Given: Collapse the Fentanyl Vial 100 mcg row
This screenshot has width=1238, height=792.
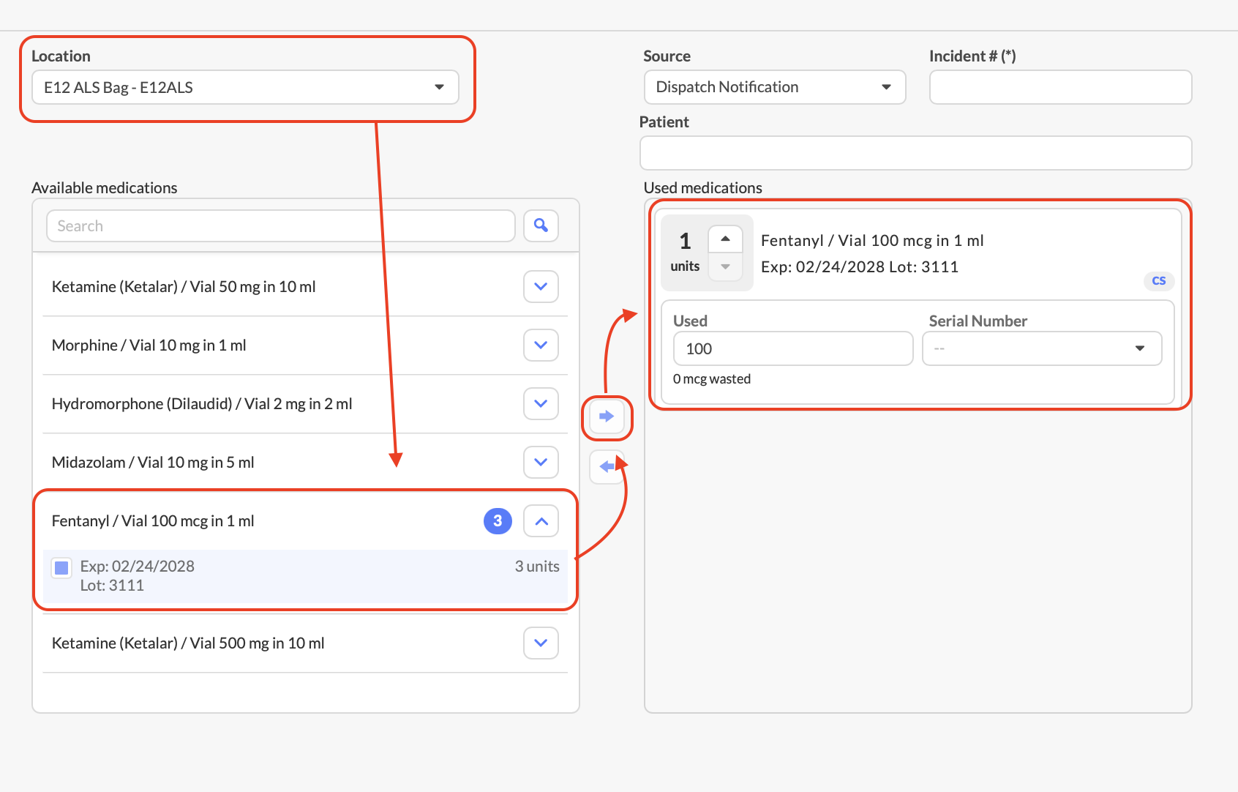Looking at the screenshot, I should click(541, 521).
